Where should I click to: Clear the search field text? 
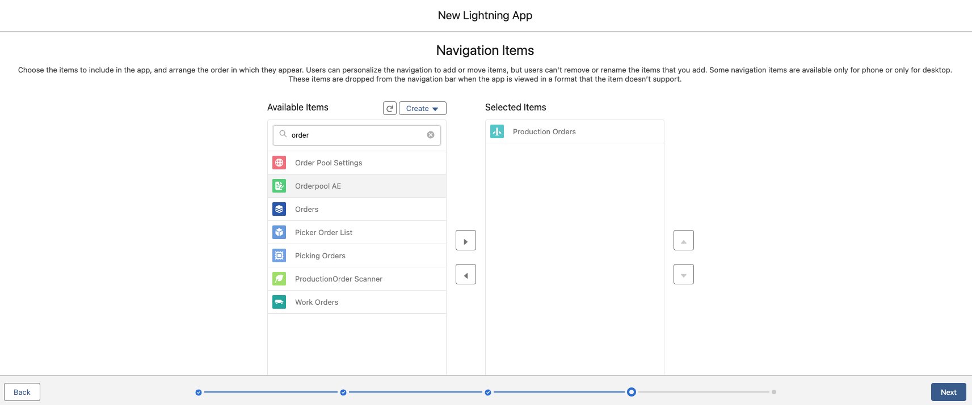(431, 135)
